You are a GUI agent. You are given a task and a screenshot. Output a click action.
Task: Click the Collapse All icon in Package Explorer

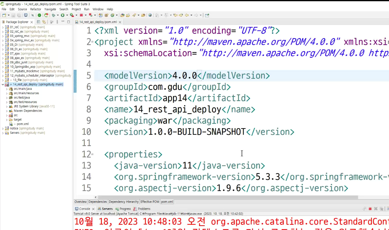(x=38, y=22)
